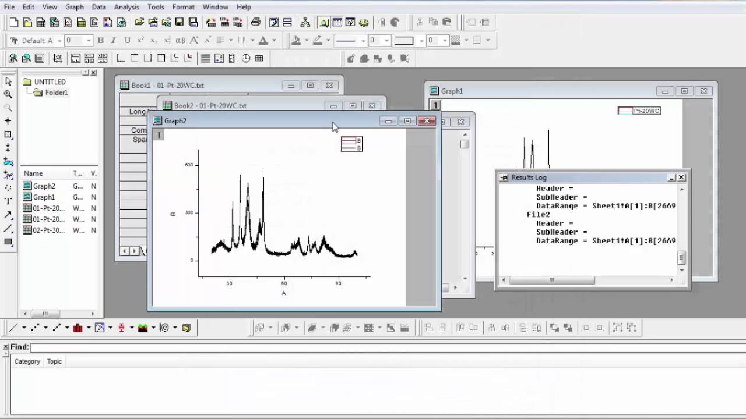Select the Zoom In magnifier tool
746x419 pixels.
[x=8, y=94]
